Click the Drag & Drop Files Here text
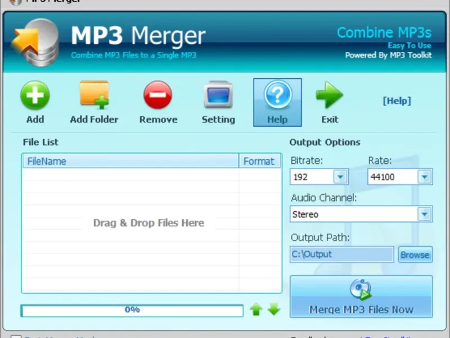Screen dimensions: 450x338 [x=148, y=223]
